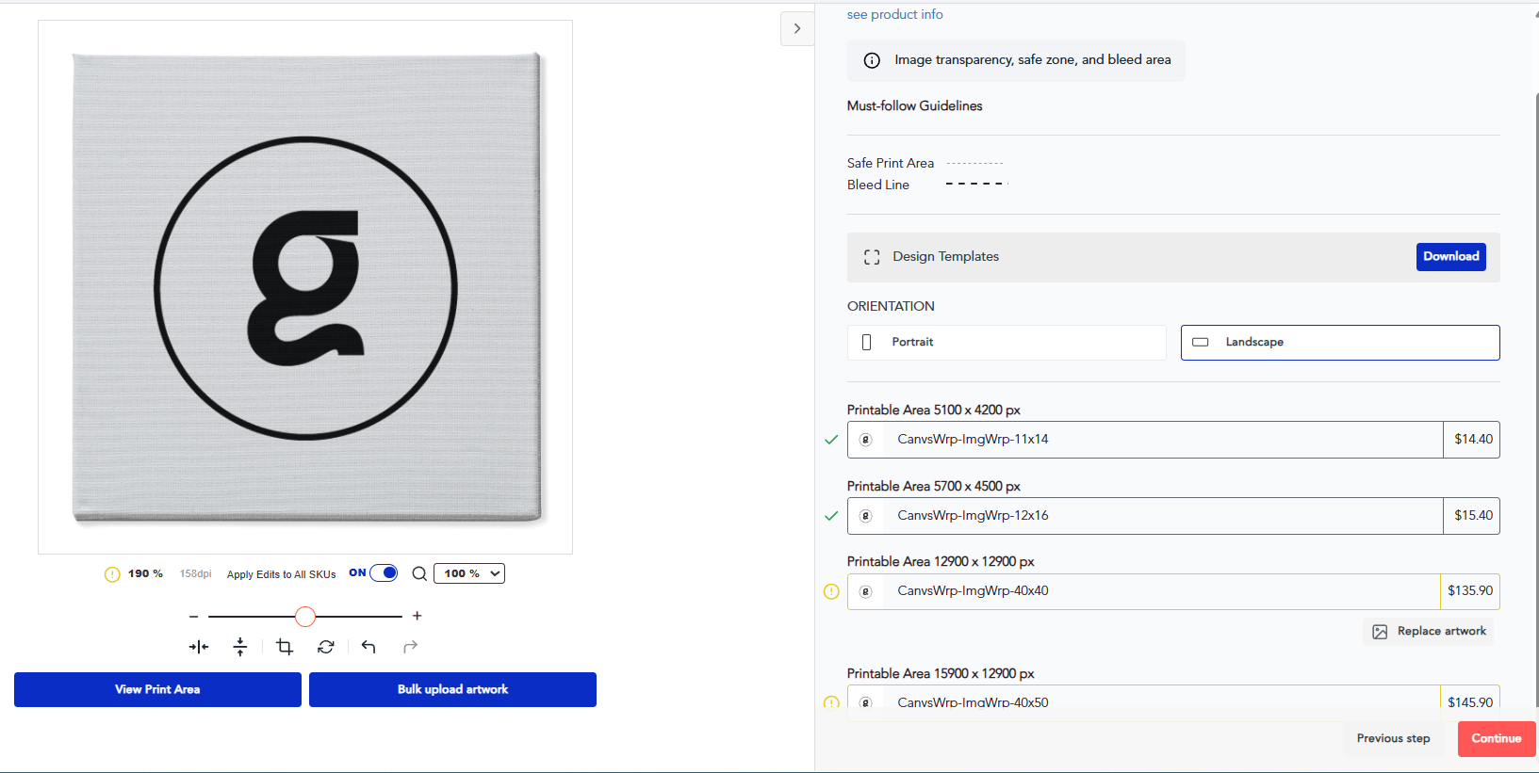This screenshot has width=1539, height=773.
Task: Center artwork horizontally with align icon
Action: click(x=199, y=647)
